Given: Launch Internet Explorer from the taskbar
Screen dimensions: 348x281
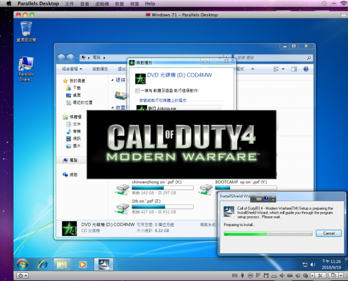Looking at the screenshot, I should [42, 264].
